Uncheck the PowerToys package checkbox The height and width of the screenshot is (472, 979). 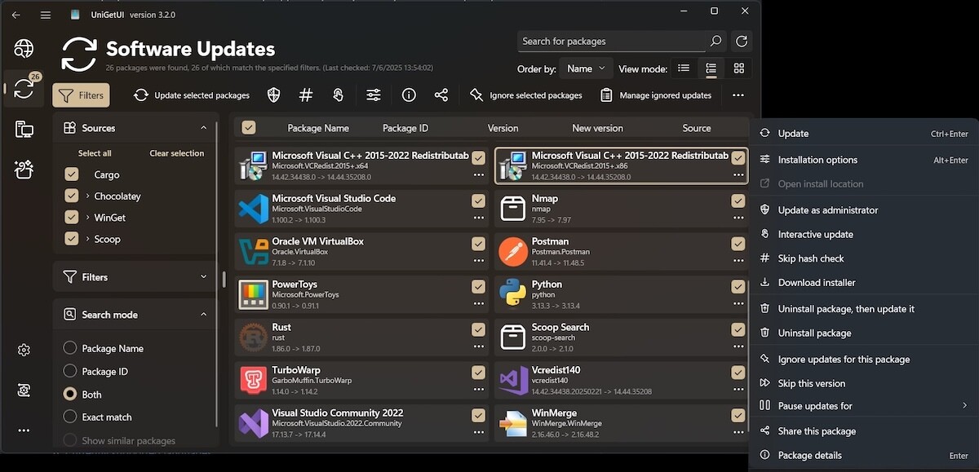478,286
